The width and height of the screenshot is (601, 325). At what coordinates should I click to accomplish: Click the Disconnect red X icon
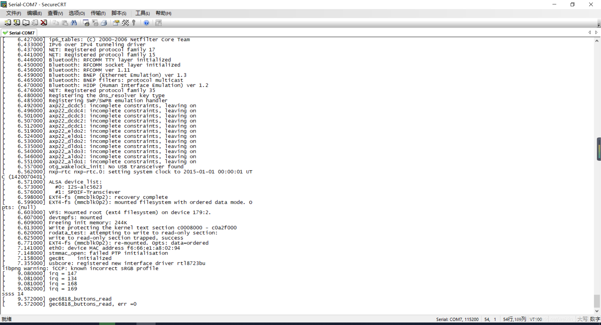[x=44, y=23]
